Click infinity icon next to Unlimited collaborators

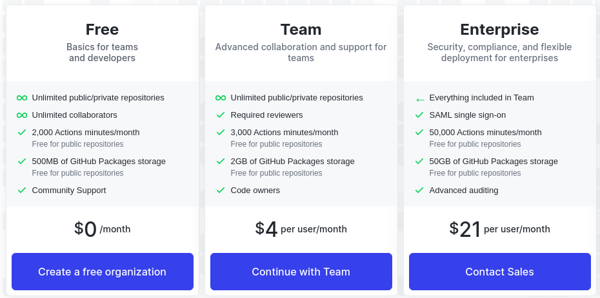tap(22, 115)
